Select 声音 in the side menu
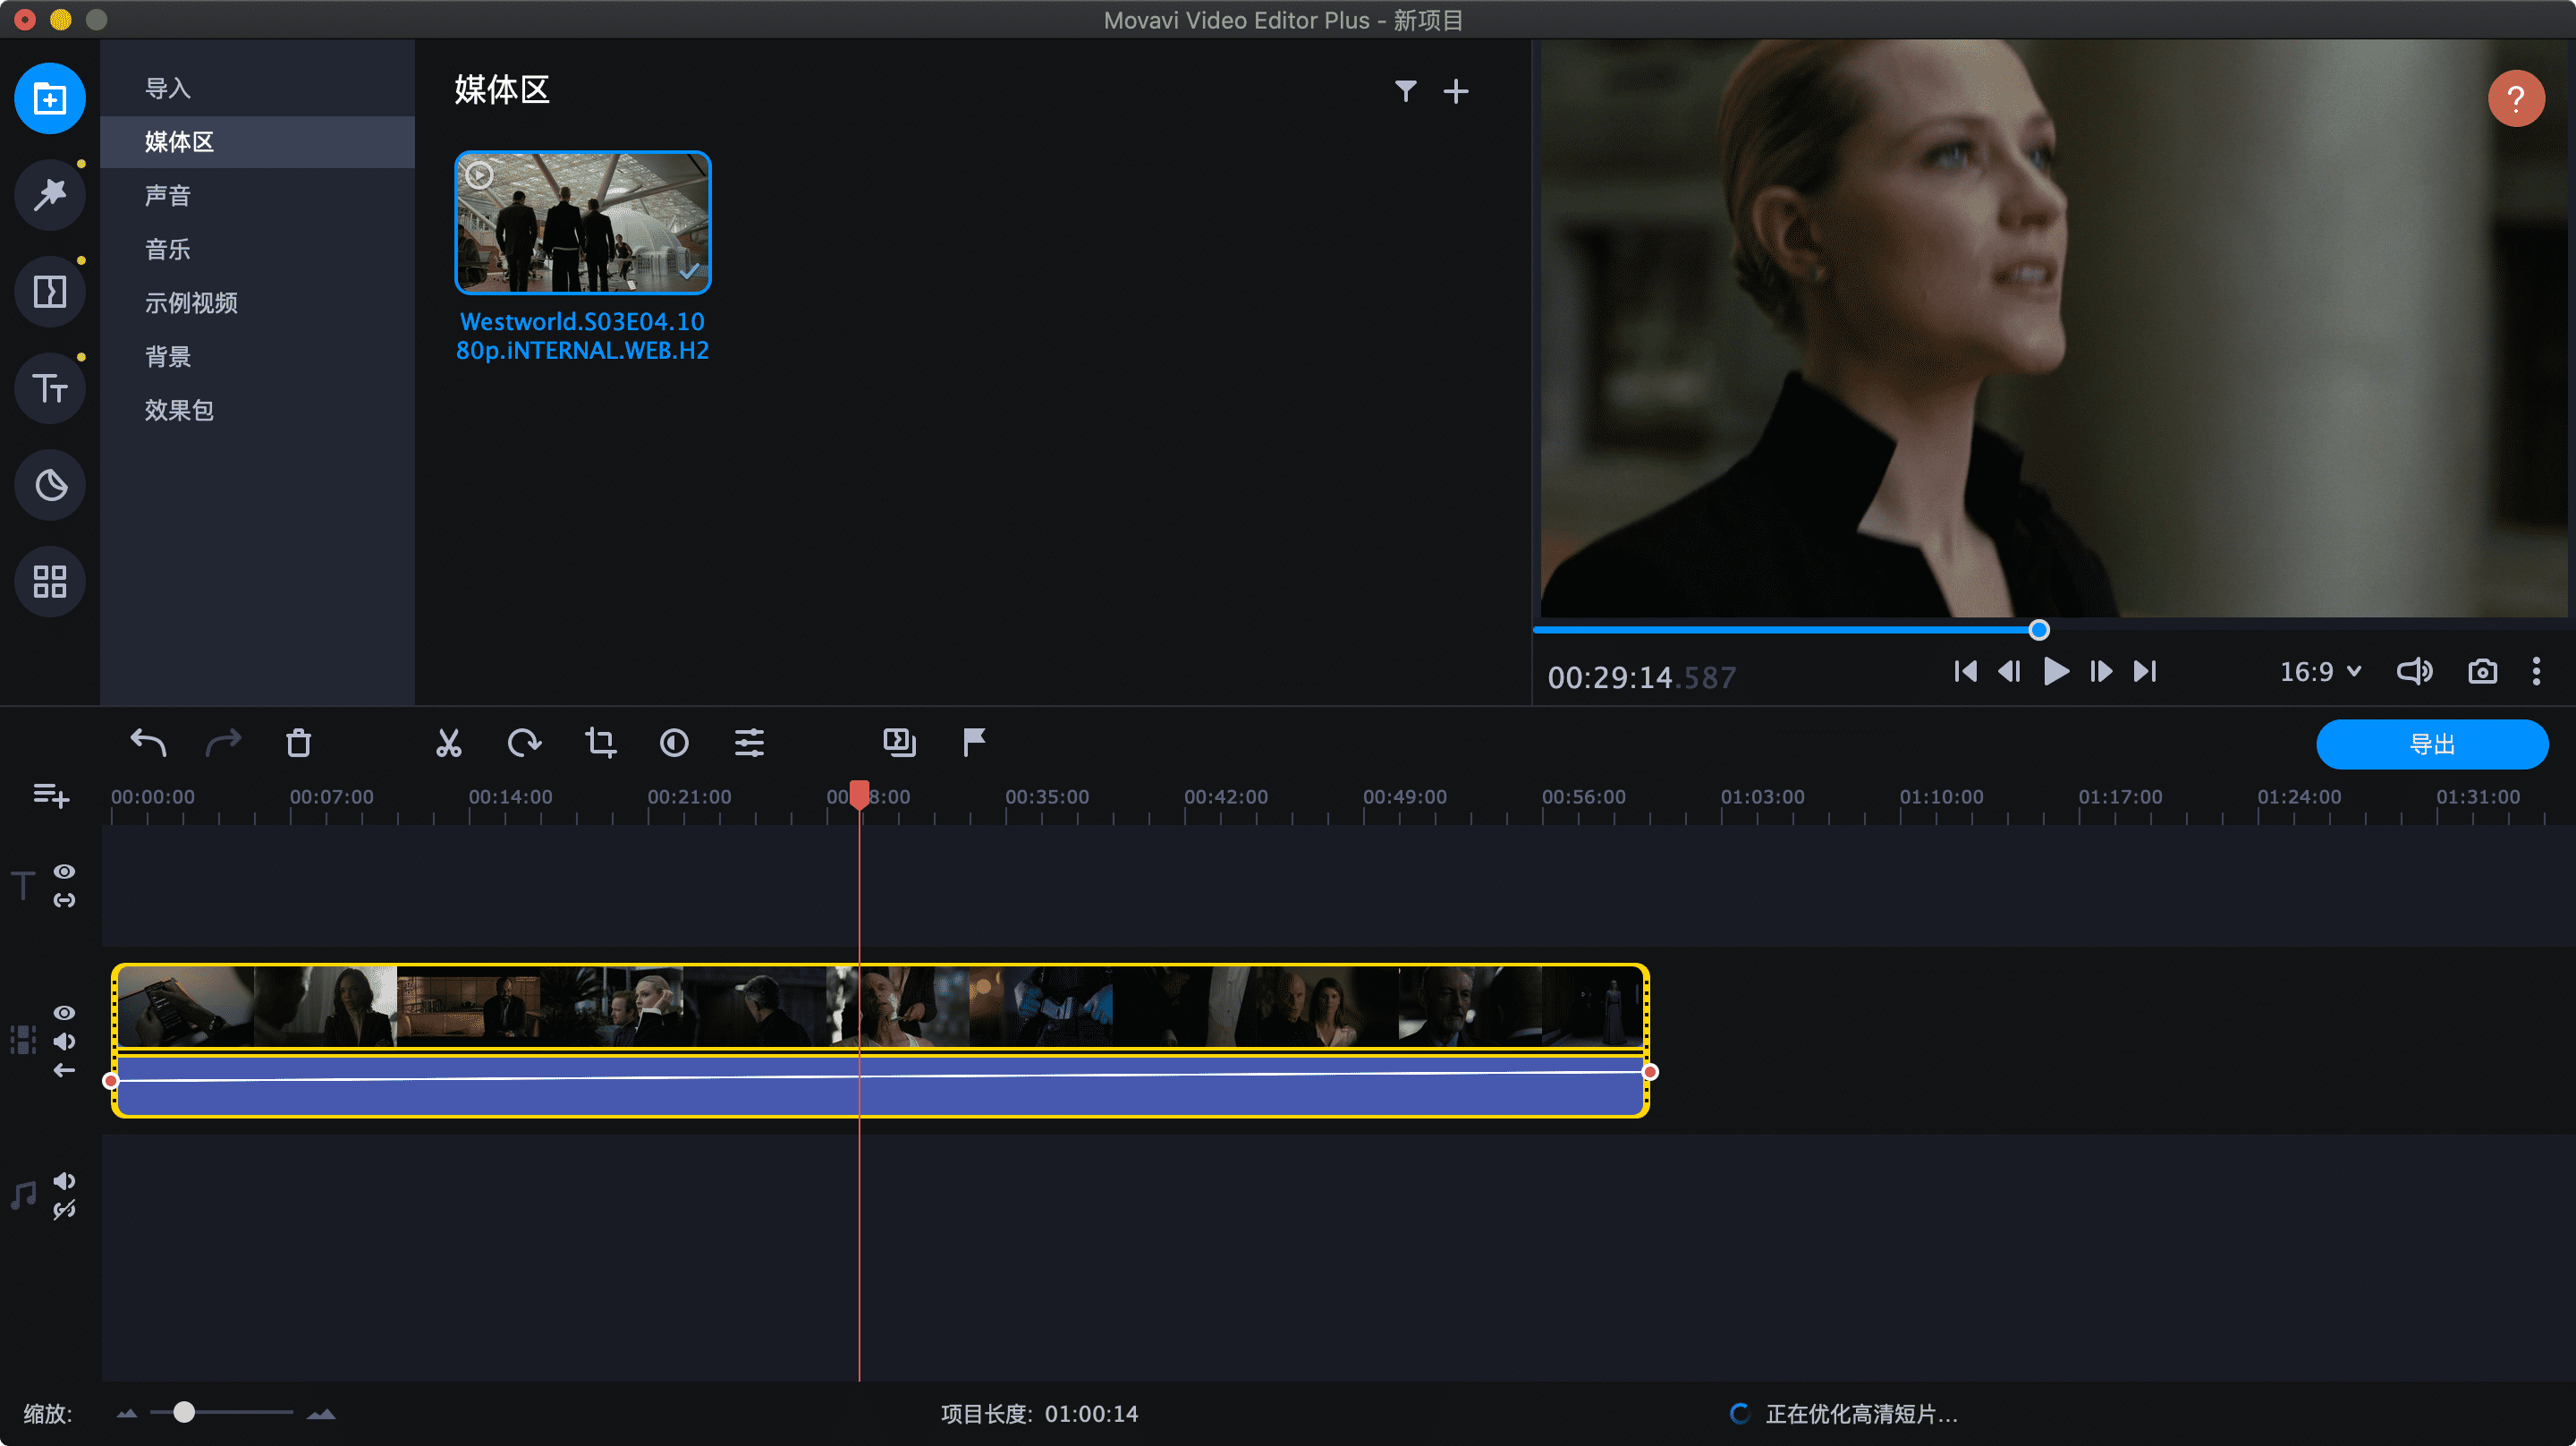This screenshot has width=2576, height=1446. pos(257,195)
